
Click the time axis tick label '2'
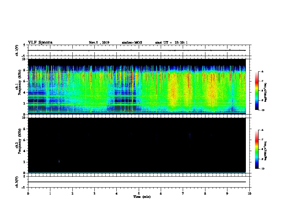(72, 193)
